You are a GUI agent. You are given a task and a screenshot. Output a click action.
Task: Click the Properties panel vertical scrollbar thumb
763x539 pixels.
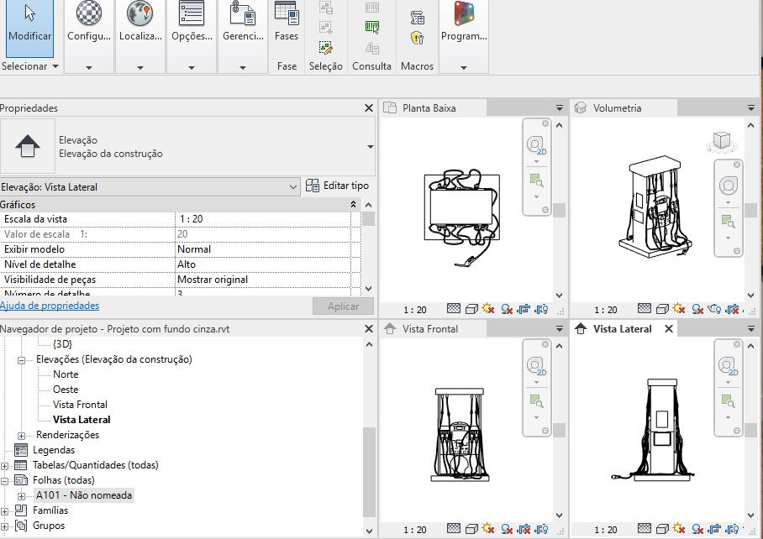(368, 219)
